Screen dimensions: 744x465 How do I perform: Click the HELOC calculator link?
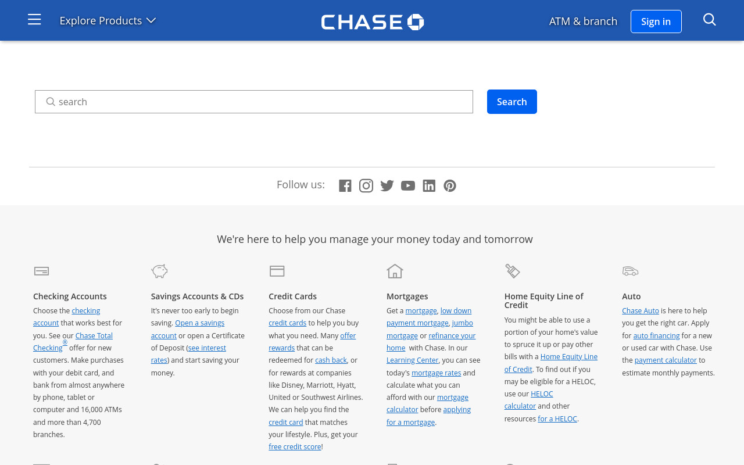[x=528, y=400]
